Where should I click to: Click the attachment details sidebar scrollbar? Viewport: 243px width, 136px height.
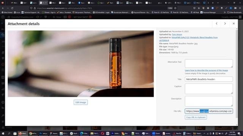[x=237, y=74]
